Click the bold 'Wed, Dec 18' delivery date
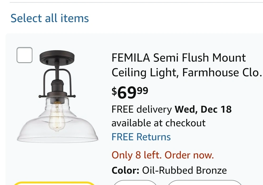This screenshot has width=263, height=185. click(x=203, y=109)
